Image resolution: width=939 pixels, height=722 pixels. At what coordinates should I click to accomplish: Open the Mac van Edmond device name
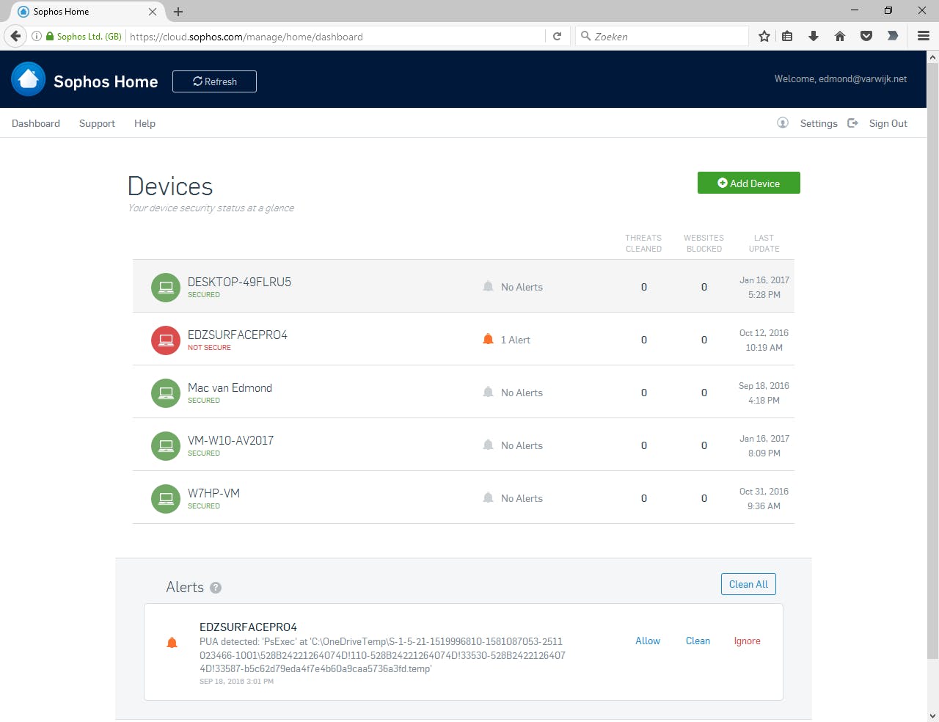coord(230,387)
